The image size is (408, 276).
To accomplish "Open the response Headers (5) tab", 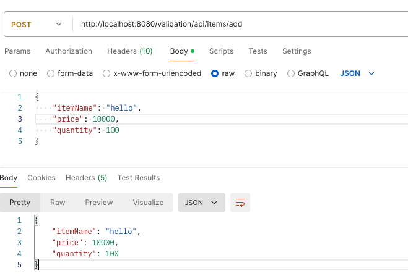I will [x=87, y=178].
